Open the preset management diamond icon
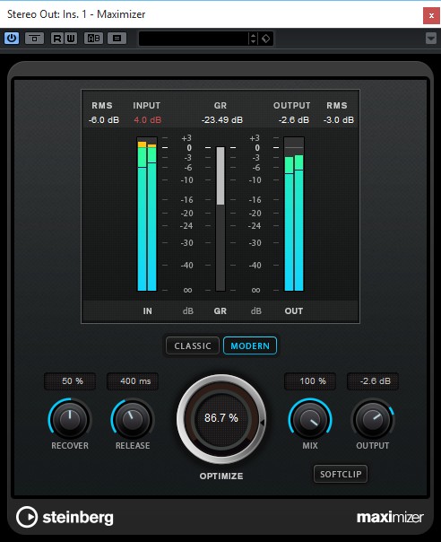 [x=265, y=39]
